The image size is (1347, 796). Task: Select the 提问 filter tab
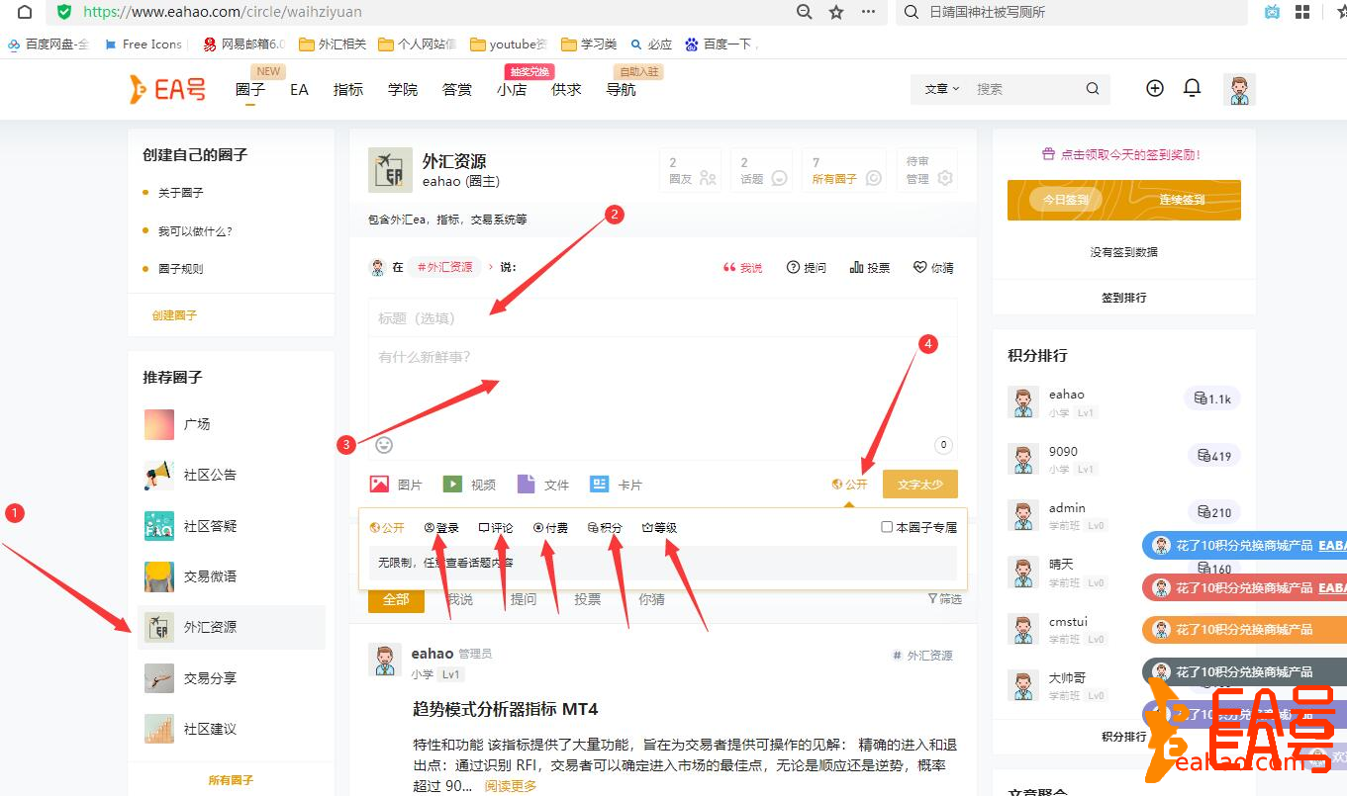[523, 598]
